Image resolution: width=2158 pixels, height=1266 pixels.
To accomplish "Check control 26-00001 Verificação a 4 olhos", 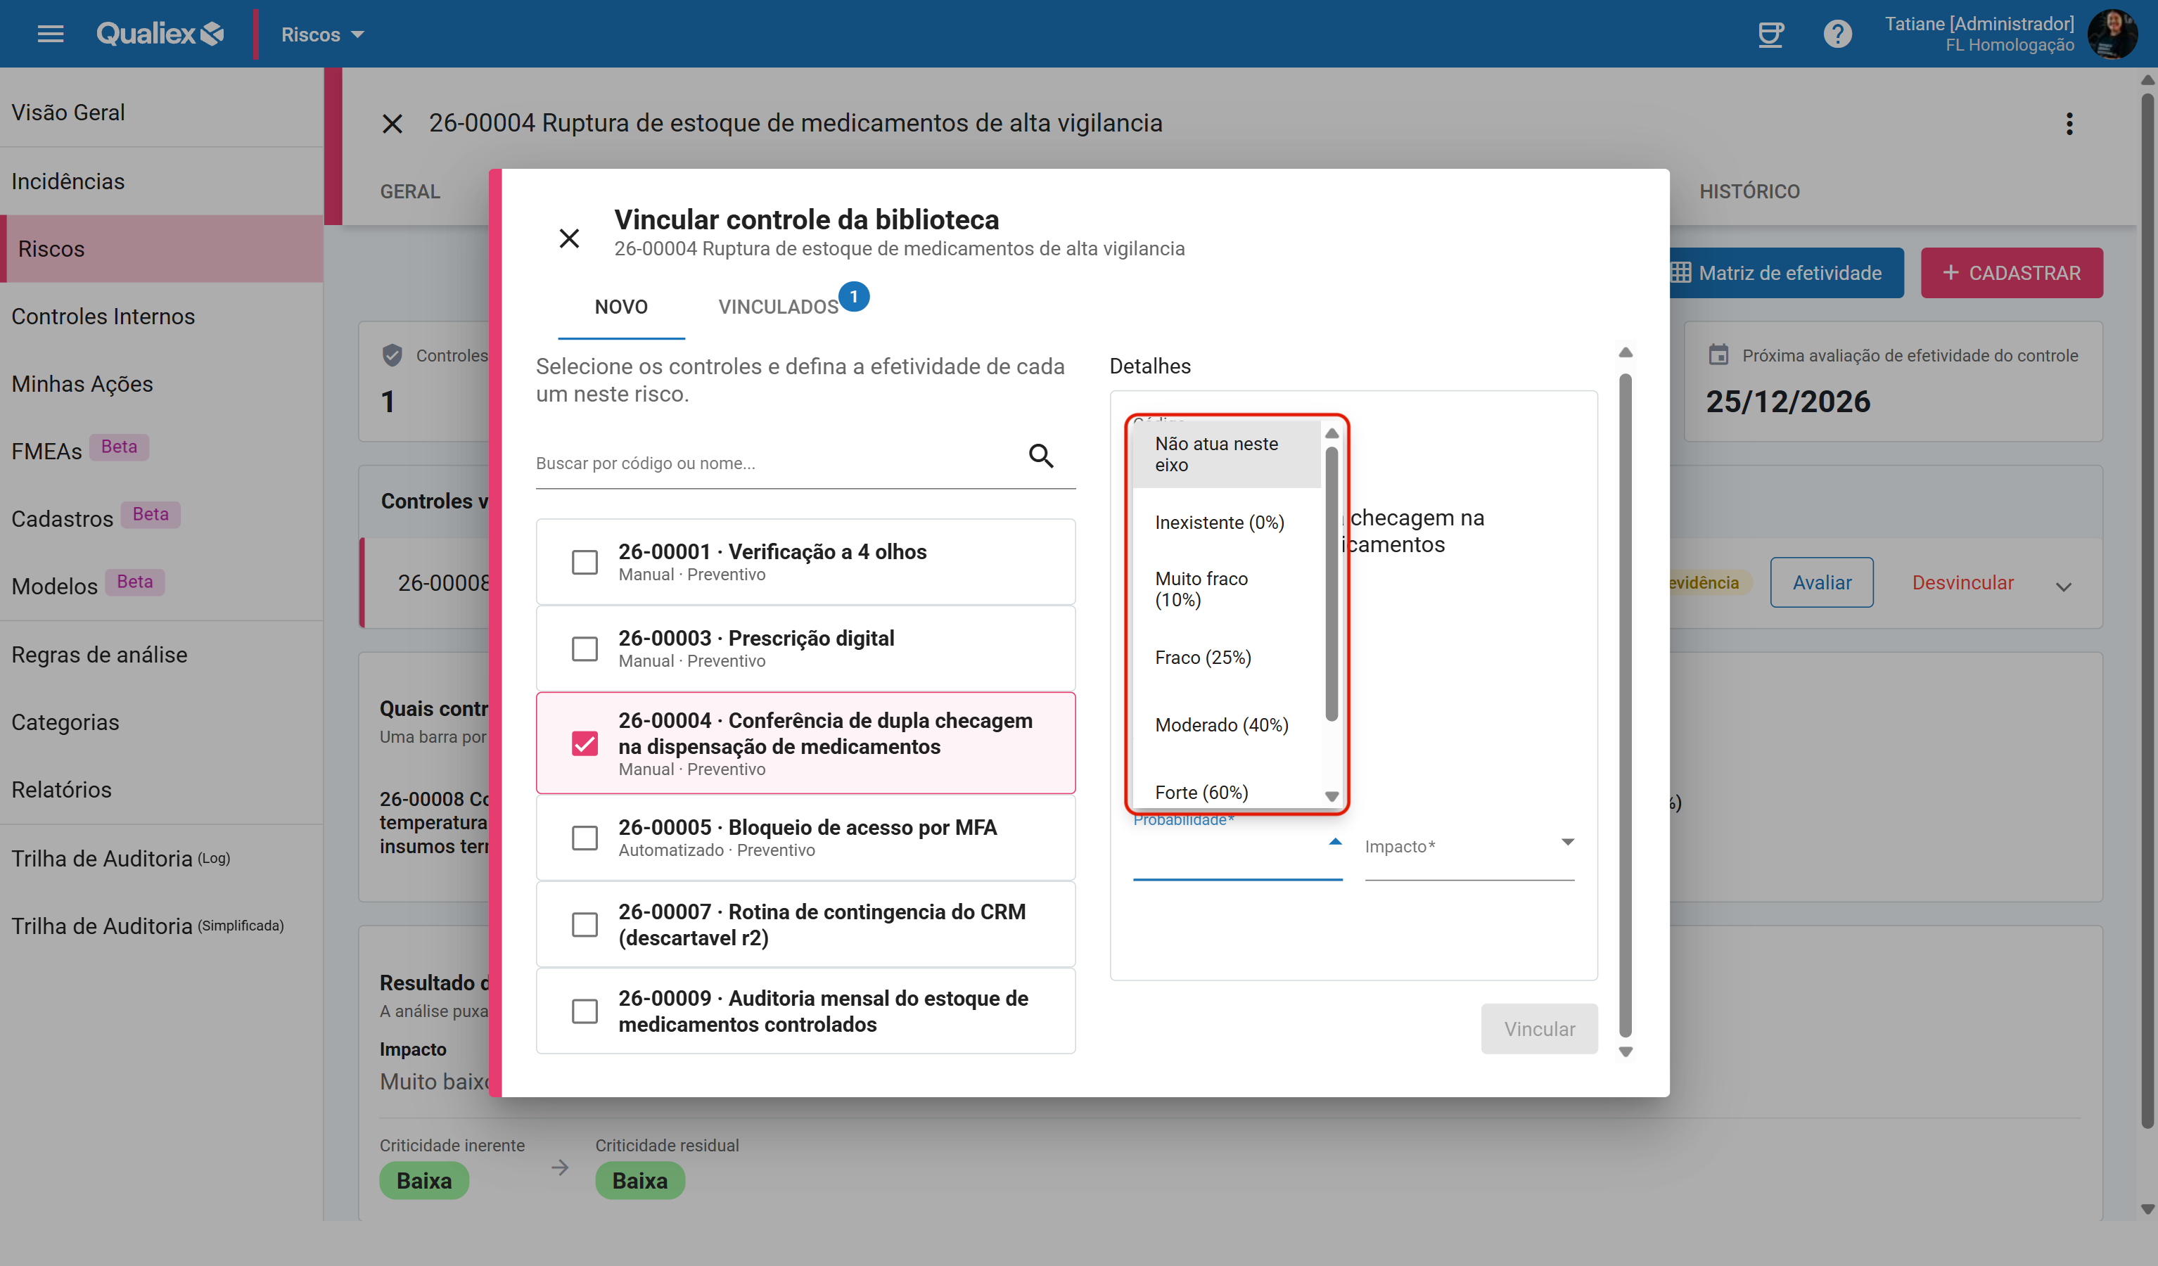I will [x=585, y=562].
